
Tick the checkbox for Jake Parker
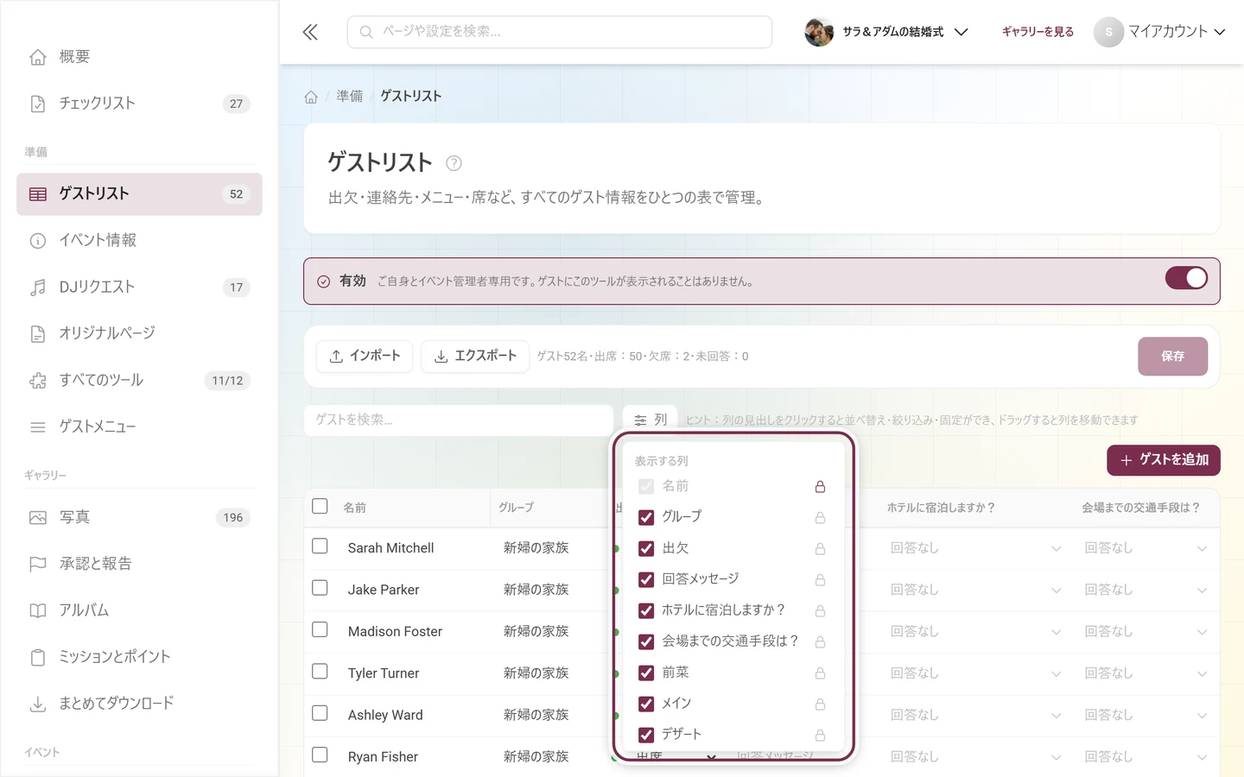[x=320, y=588]
